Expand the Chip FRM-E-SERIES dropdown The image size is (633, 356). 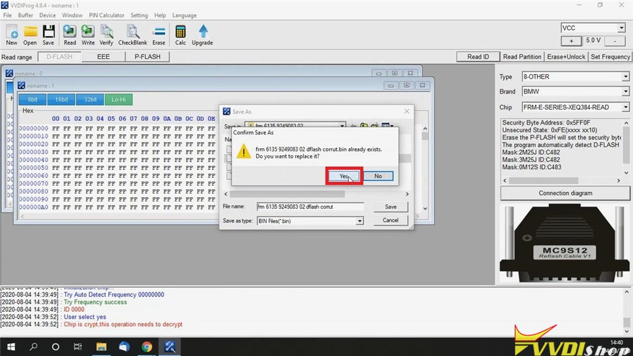tap(625, 107)
